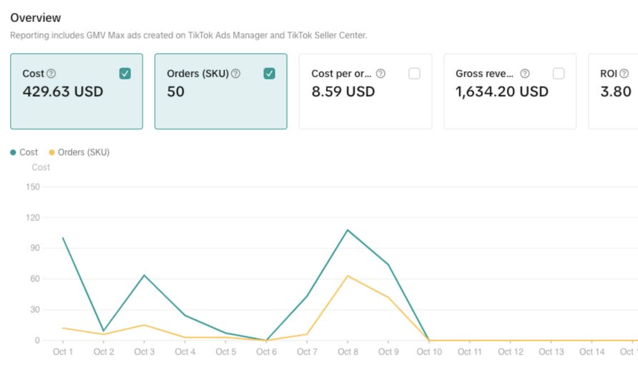638x370 pixels.
Task: Click the Oct 10 x-axis label
Action: click(x=429, y=352)
